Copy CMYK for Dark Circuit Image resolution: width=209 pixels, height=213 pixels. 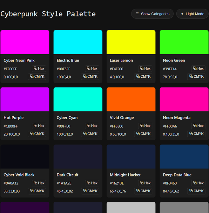point(90,191)
